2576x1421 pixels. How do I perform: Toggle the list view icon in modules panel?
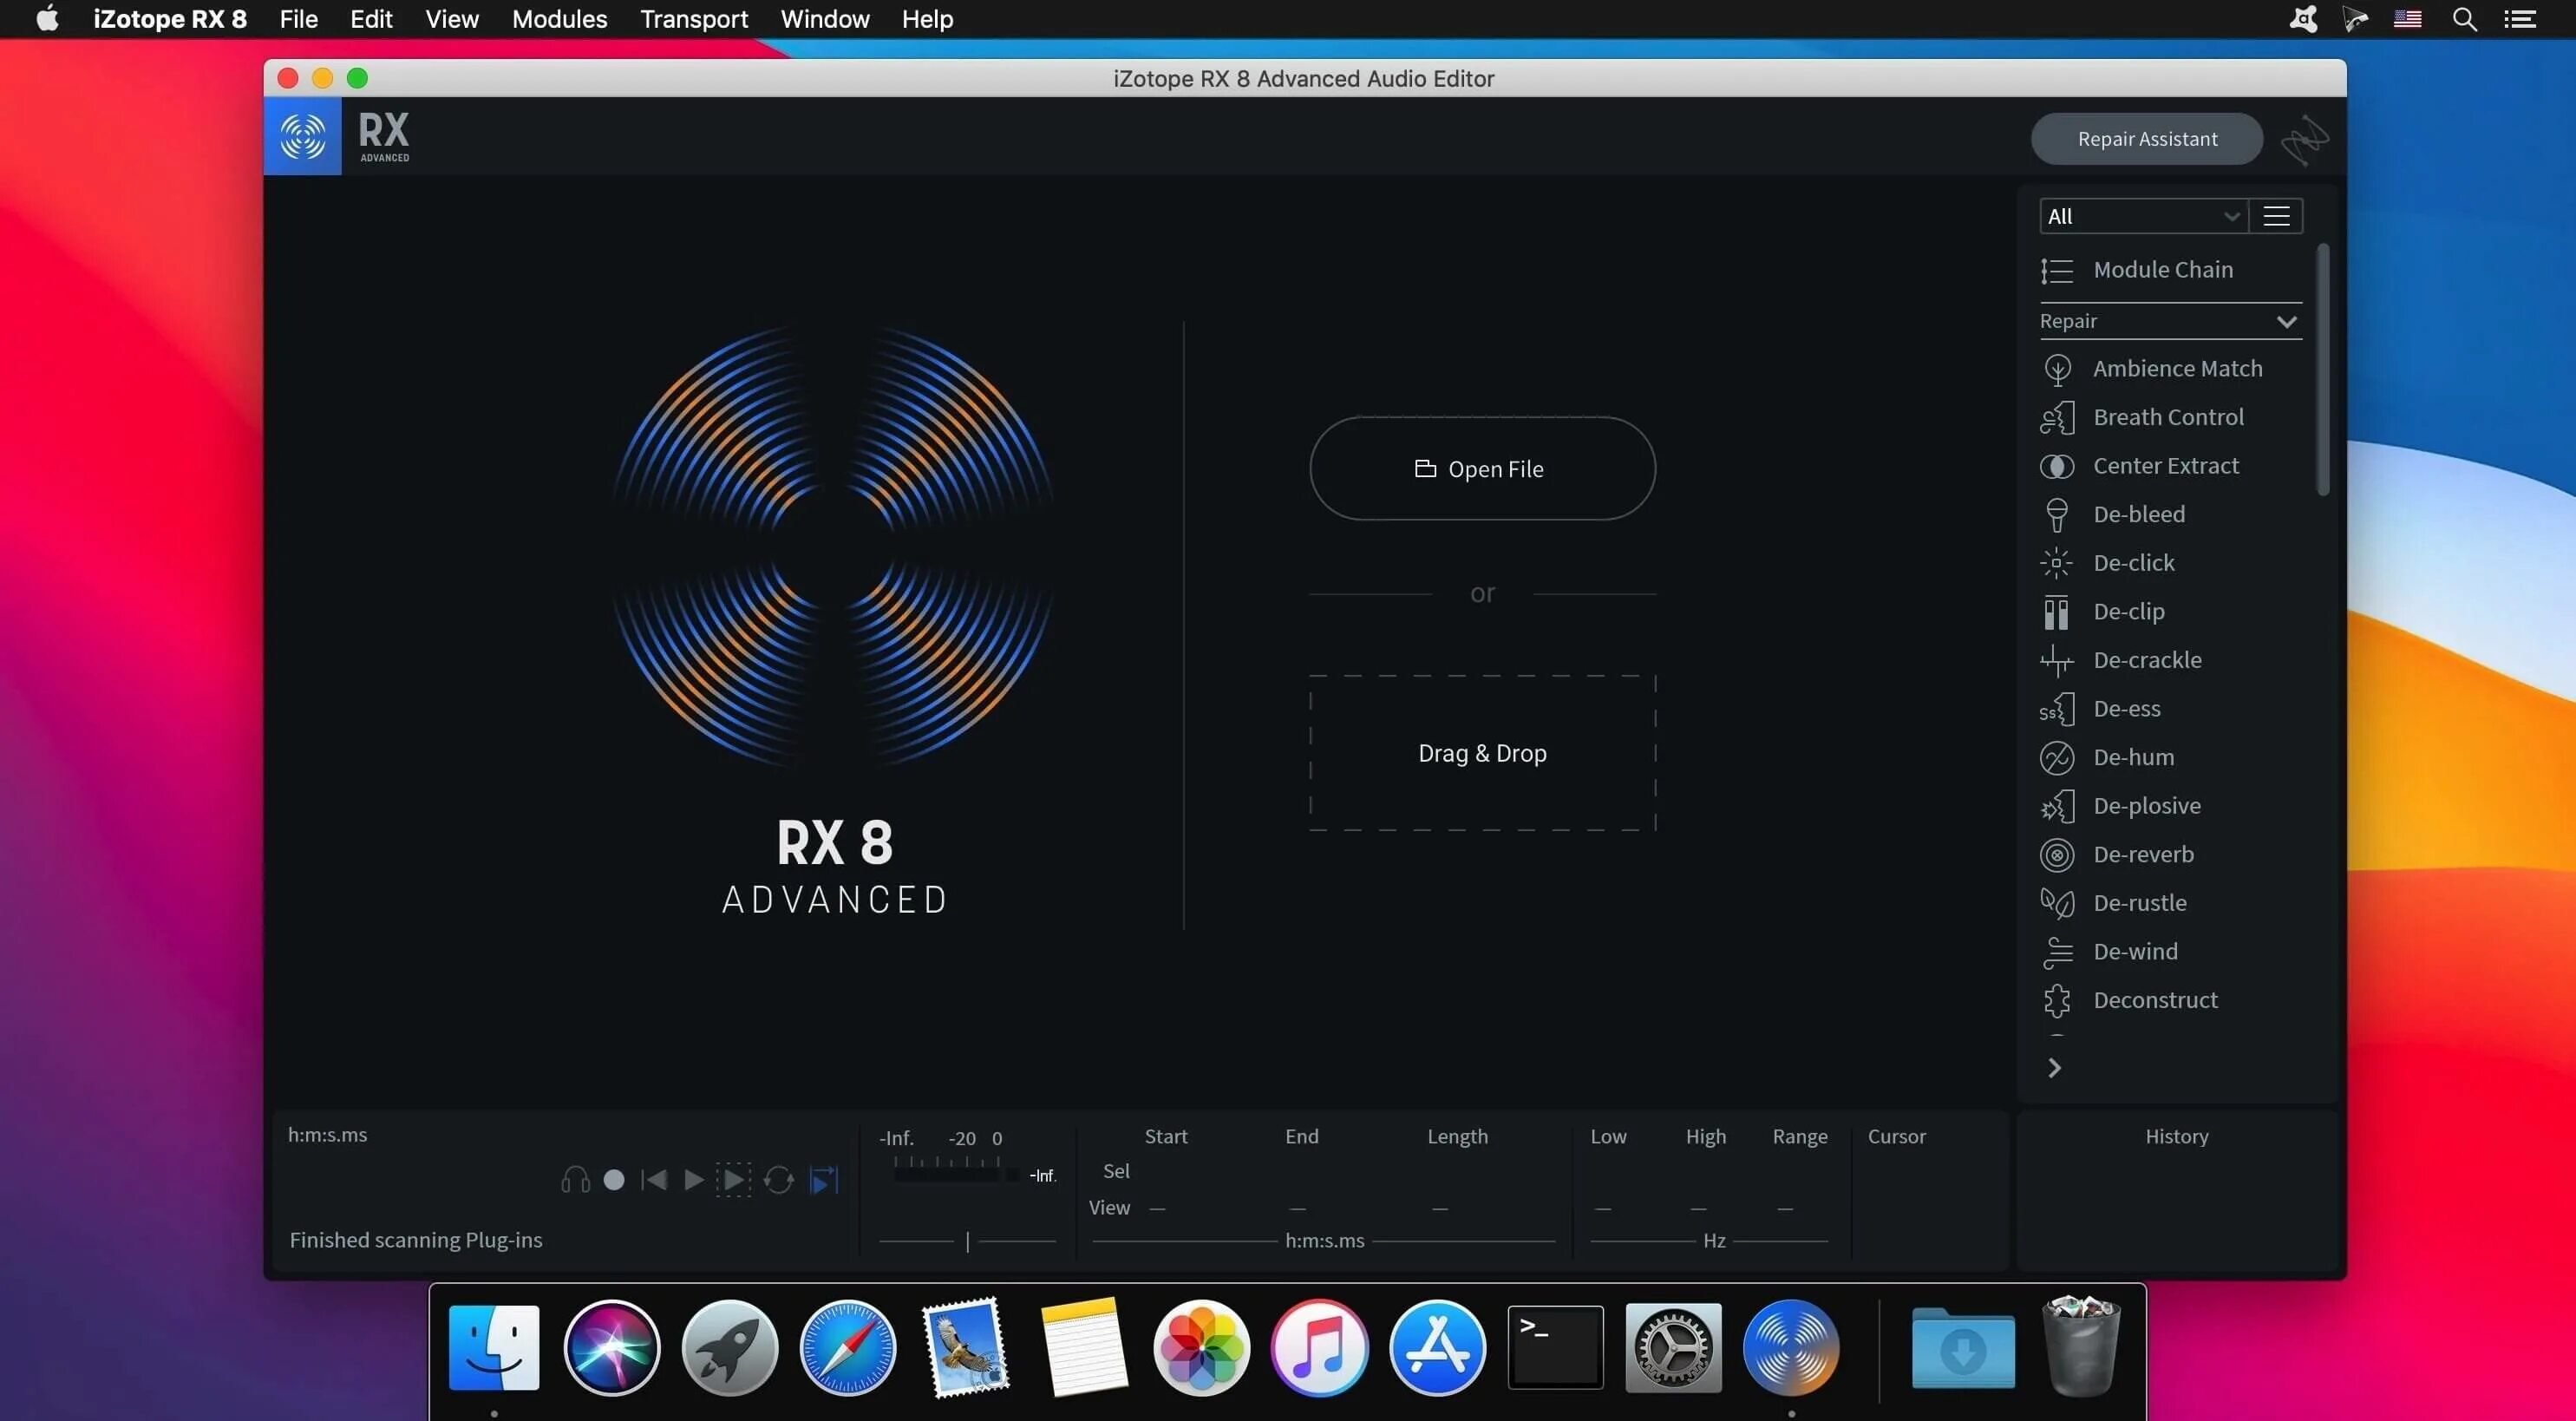click(x=2279, y=217)
